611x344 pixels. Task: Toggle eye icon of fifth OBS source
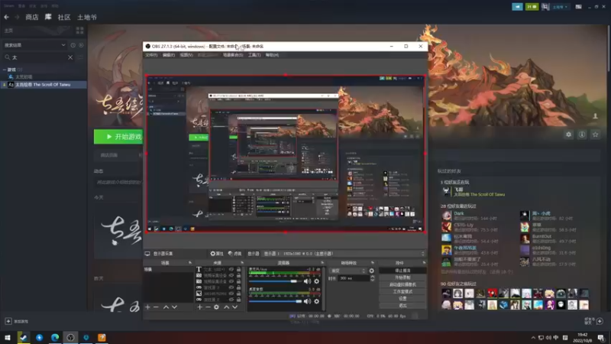[231, 294]
